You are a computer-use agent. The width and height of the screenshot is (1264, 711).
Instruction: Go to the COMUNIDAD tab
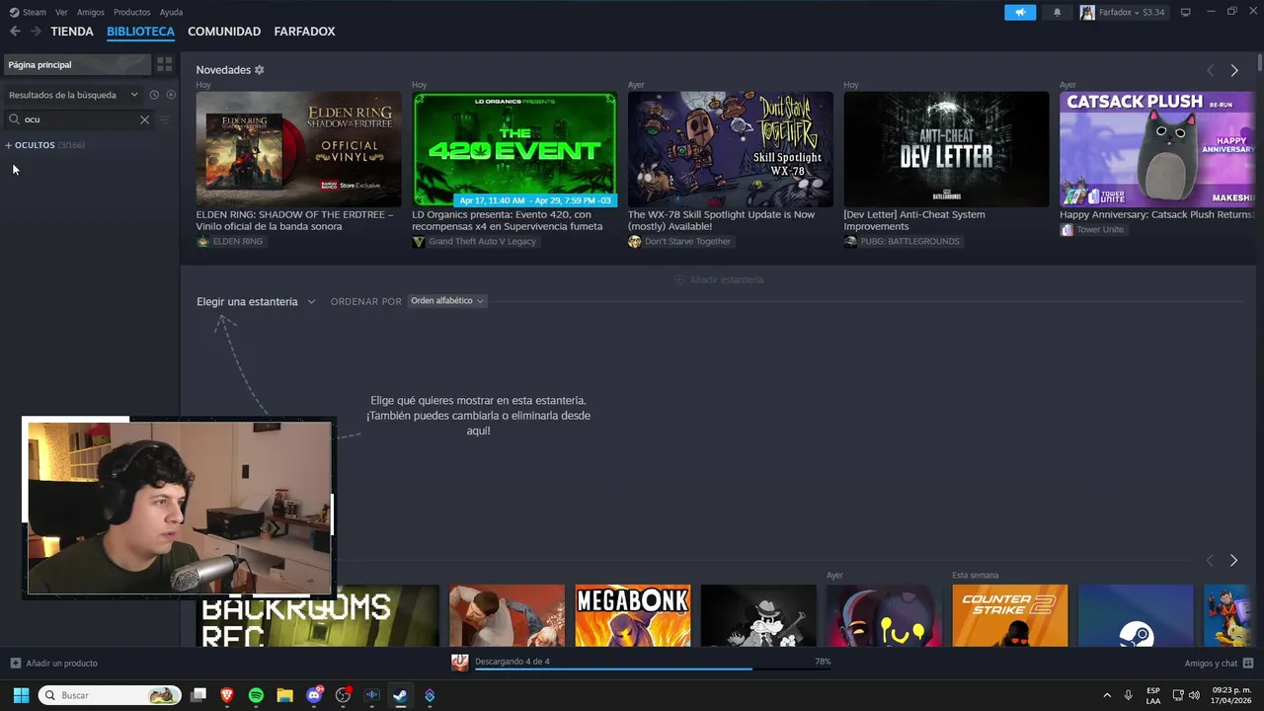tap(224, 32)
